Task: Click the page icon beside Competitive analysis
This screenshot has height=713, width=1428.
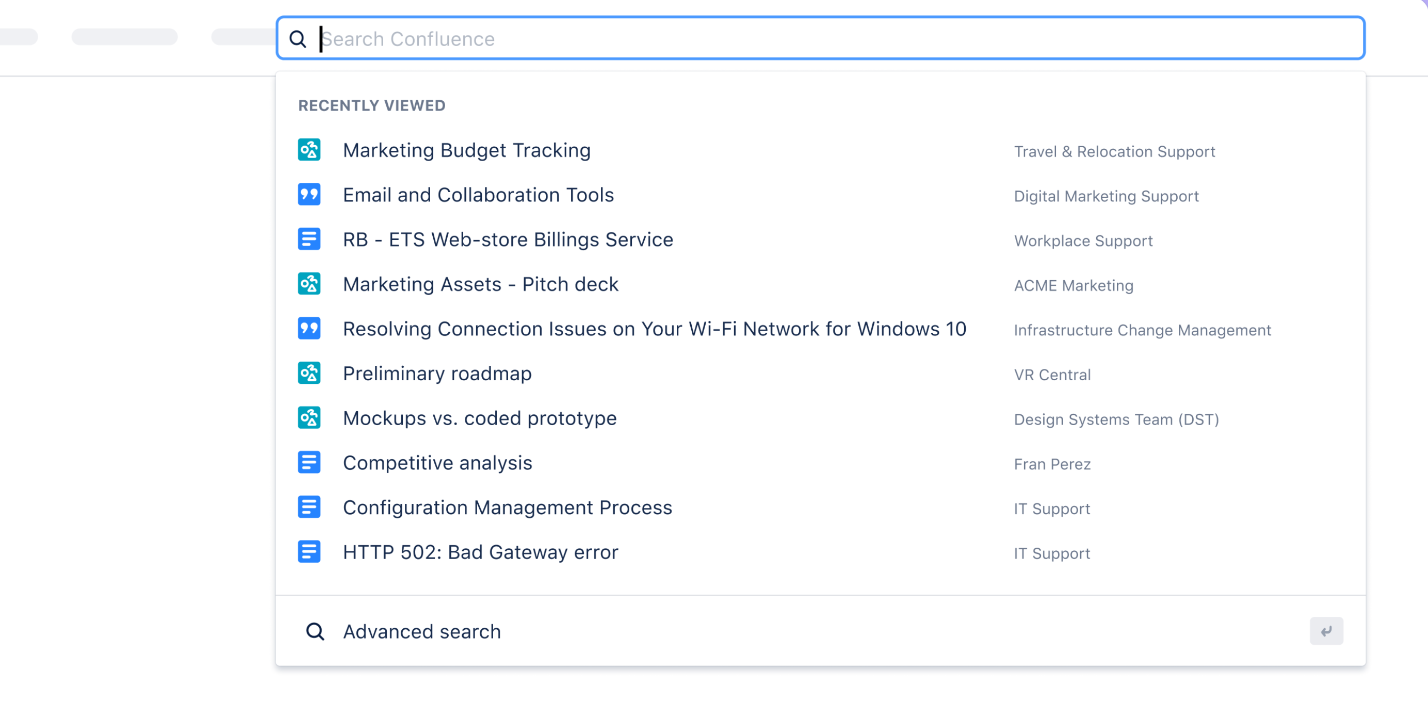Action: [x=309, y=462]
